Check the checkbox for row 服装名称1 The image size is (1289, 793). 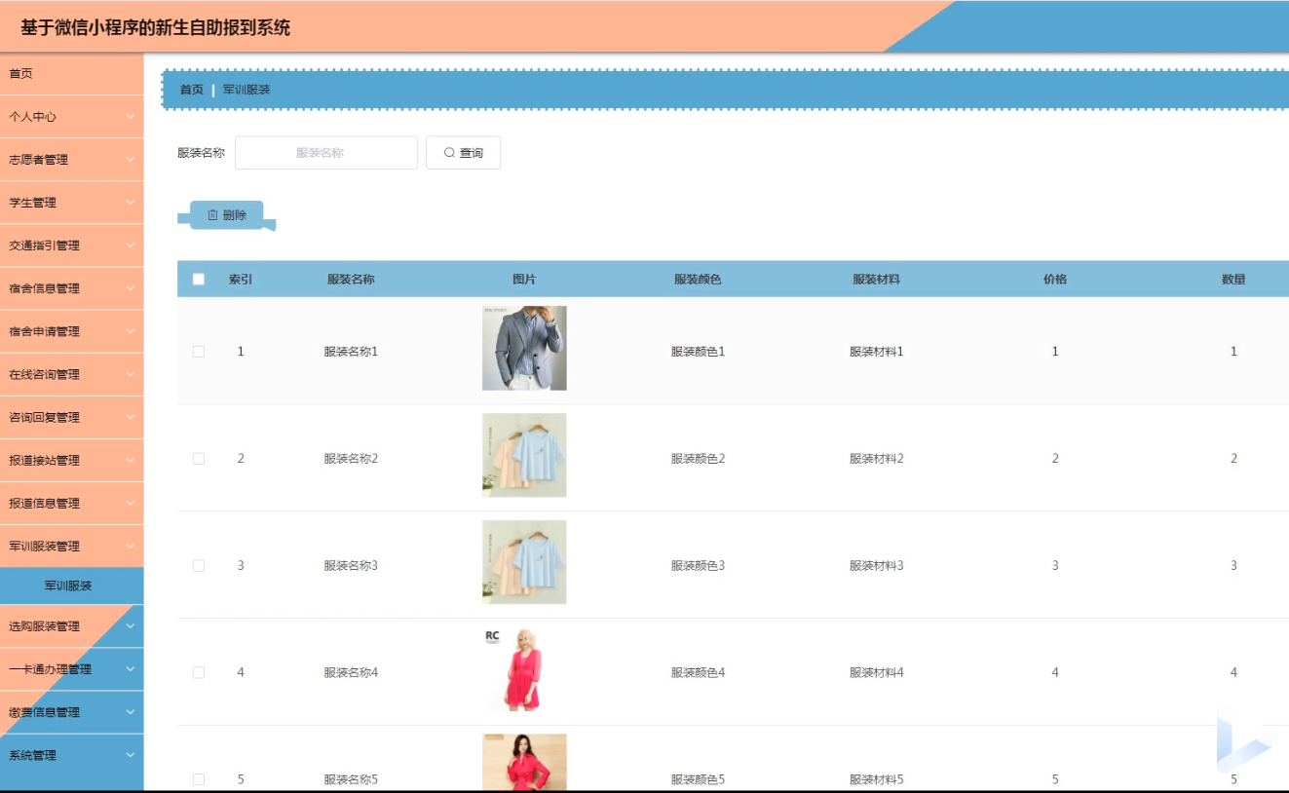pos(199,352)
